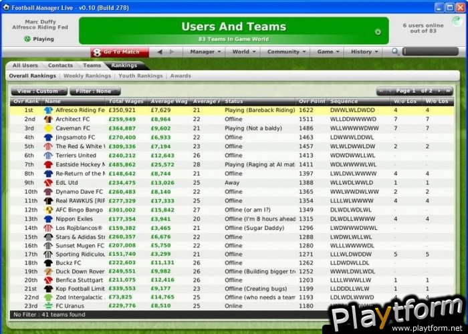Viewport: 468px width, 334px height.
Task: Click the Architect FC kit icon
Action: tap(48, 120)
